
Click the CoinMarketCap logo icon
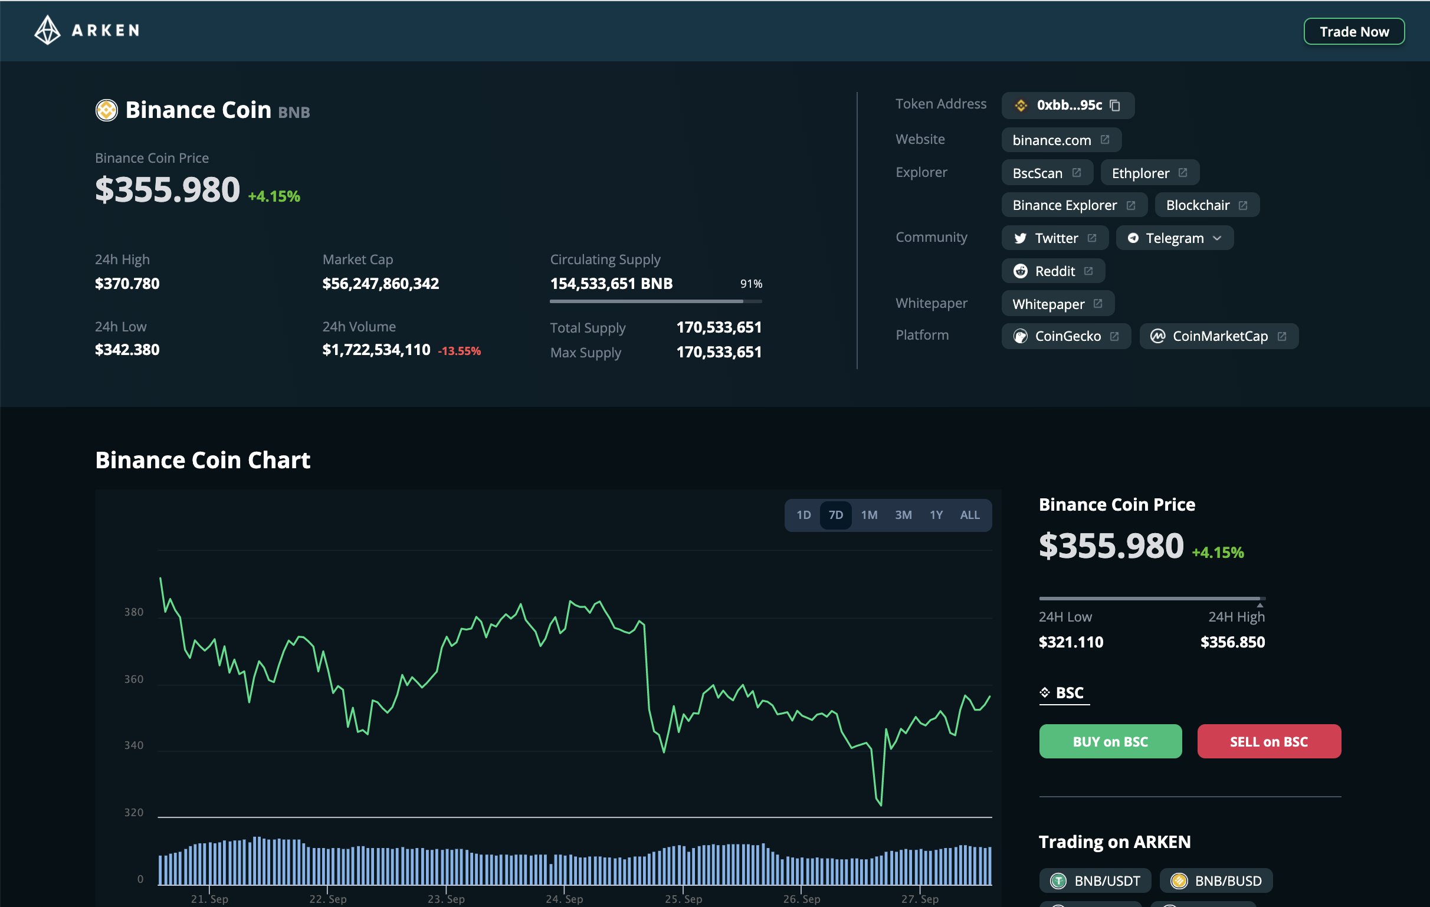[1157, 337]
